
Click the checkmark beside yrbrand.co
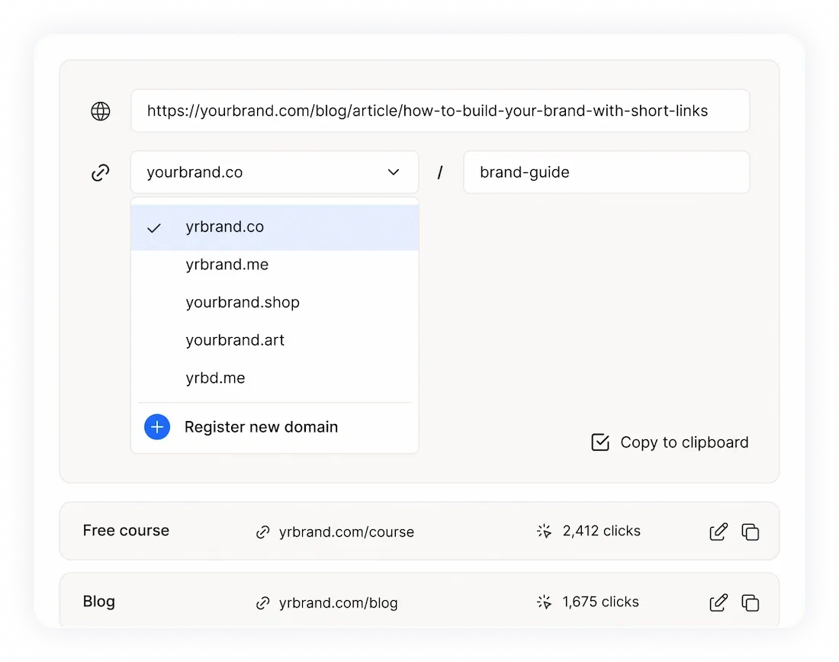click(x=154, y=228)
